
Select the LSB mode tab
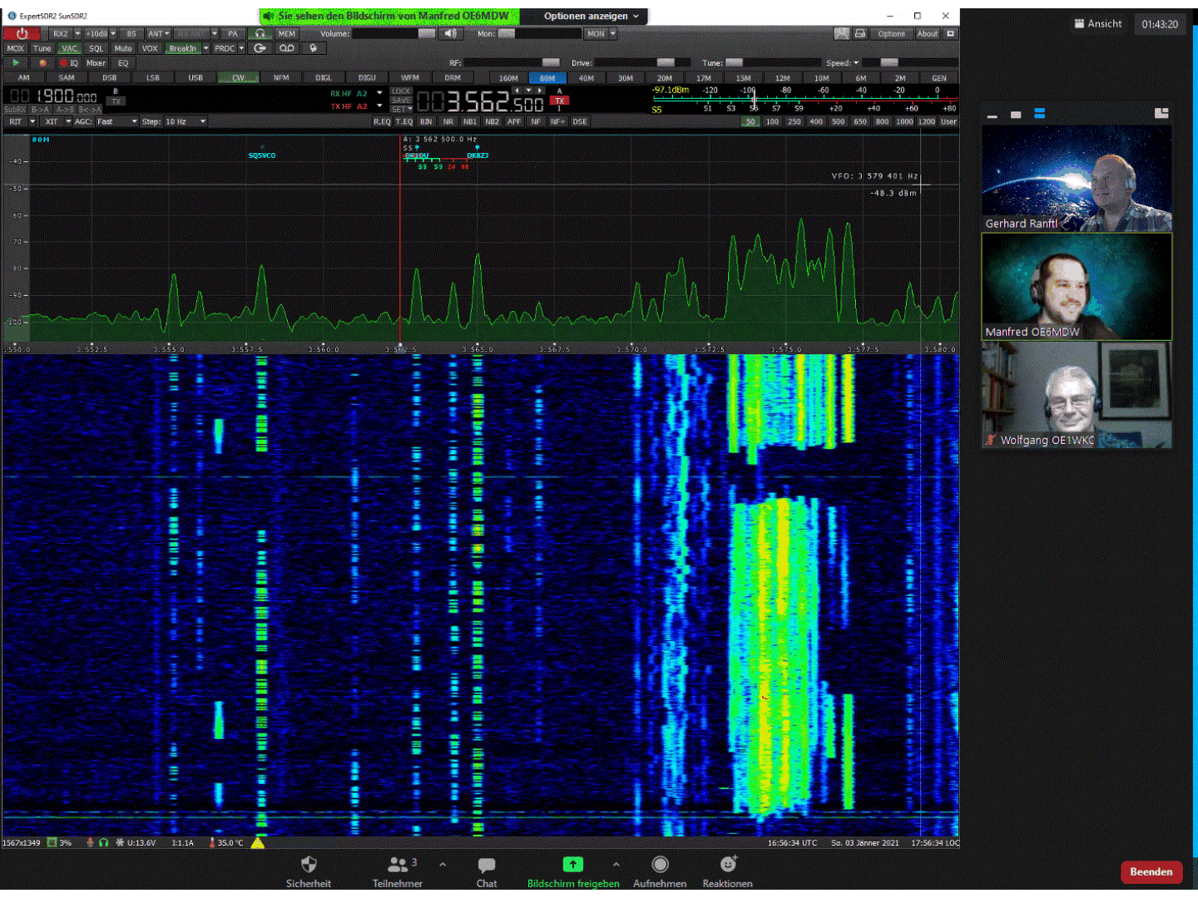(152, 78)
